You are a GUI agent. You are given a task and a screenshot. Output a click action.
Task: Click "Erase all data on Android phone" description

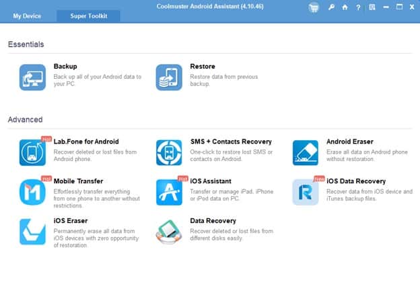(x=367, y=156)
